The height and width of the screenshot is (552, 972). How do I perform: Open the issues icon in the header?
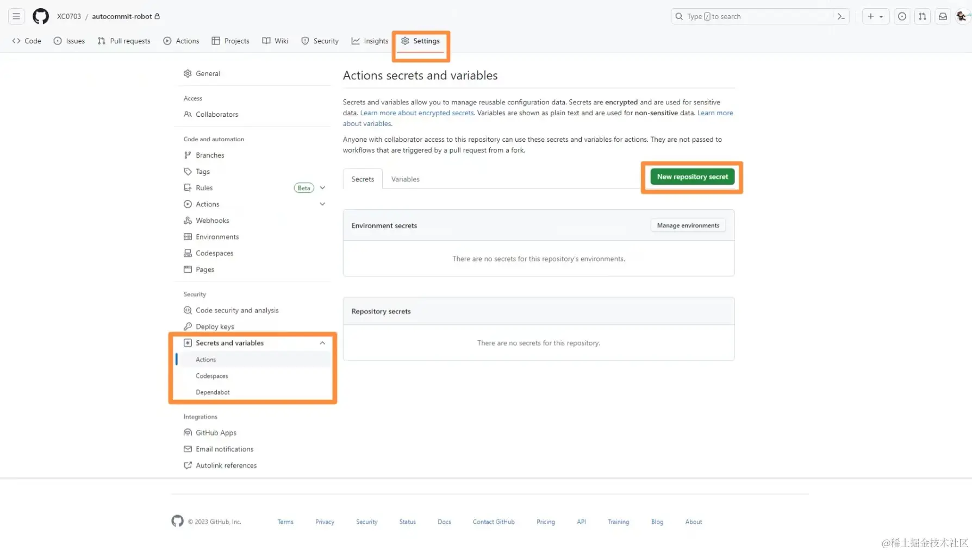point(902,16)
